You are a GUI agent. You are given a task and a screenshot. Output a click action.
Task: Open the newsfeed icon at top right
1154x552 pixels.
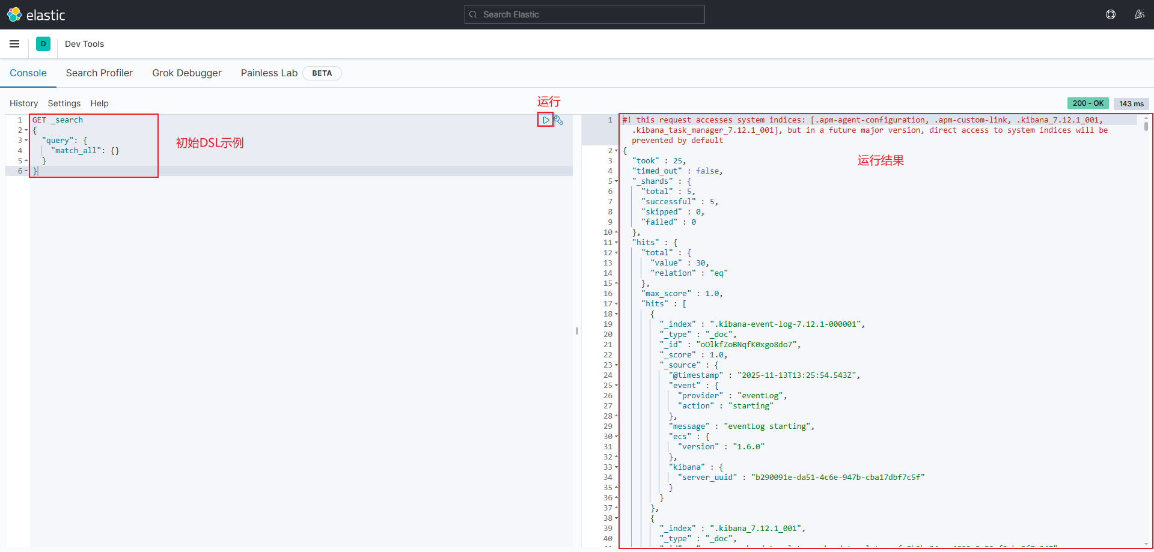[x=1139, y=14]
